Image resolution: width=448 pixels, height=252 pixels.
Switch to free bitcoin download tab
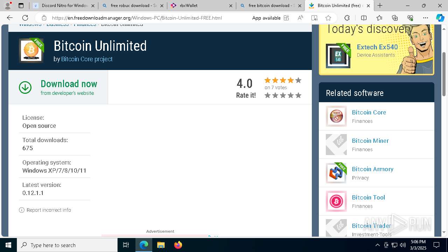[271, 6]
